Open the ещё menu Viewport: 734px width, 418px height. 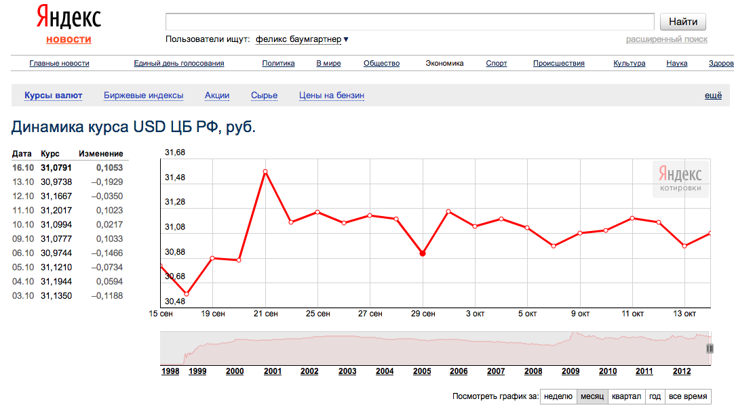[x=713, y=96]
